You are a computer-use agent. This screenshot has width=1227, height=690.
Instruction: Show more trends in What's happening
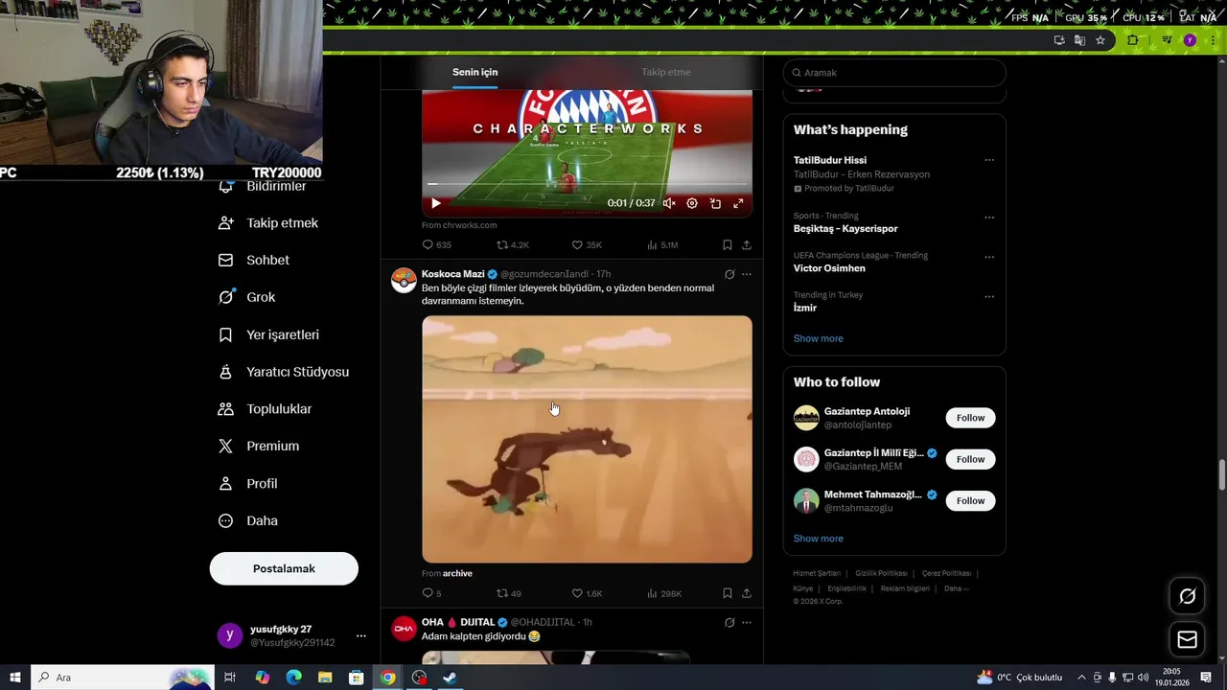tap(819, 338)
